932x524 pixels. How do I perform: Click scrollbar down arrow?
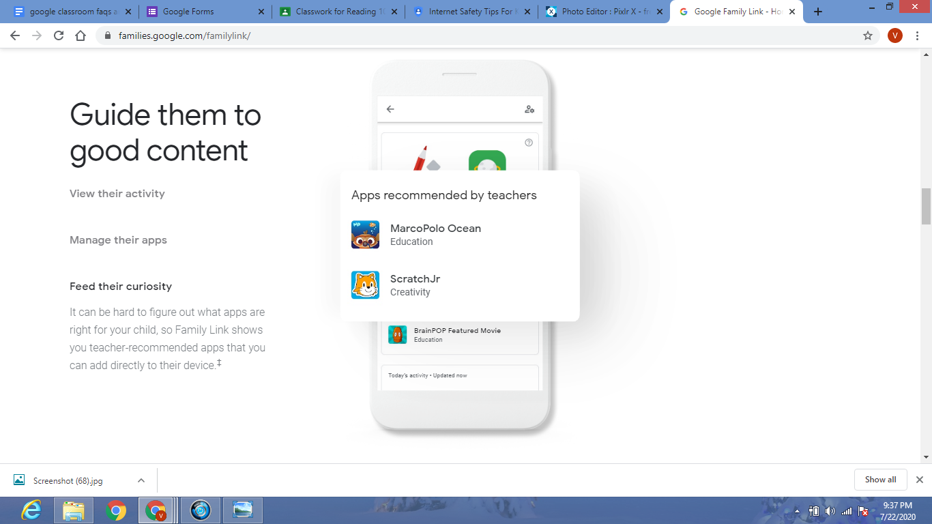[x=926, y=457]
